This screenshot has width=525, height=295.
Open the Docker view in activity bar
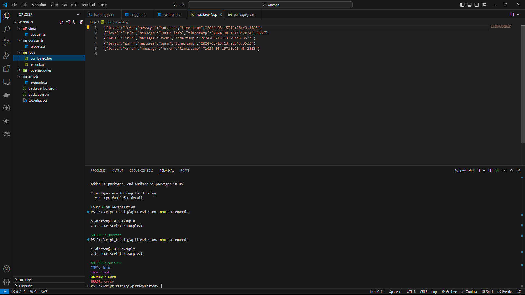click(x=7, y=95)
